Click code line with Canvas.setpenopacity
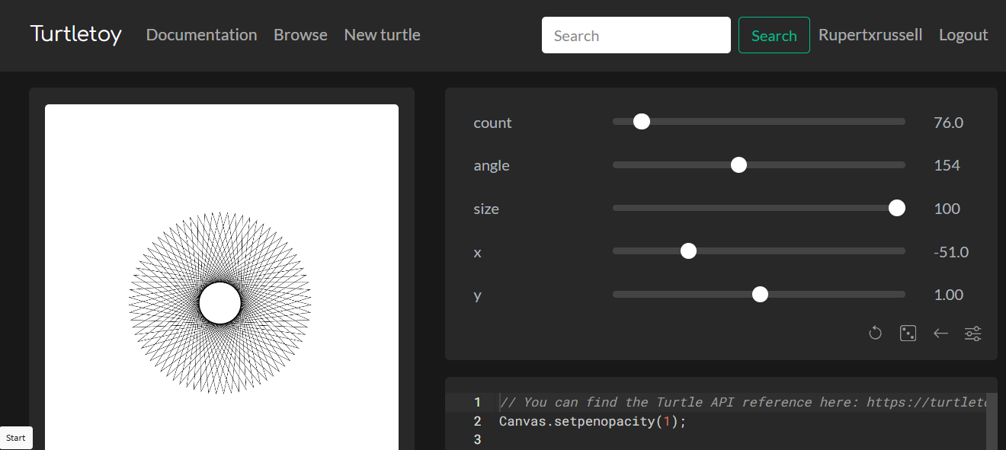The width and height of the screenshot is (1006, 450). point(592,421)
